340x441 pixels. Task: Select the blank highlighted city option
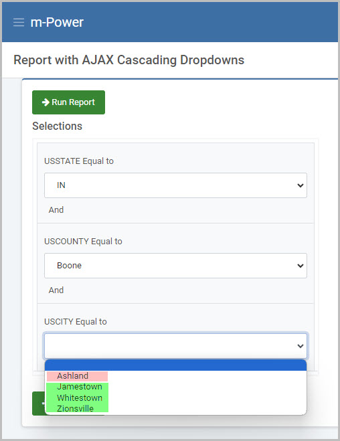point(175,365)
